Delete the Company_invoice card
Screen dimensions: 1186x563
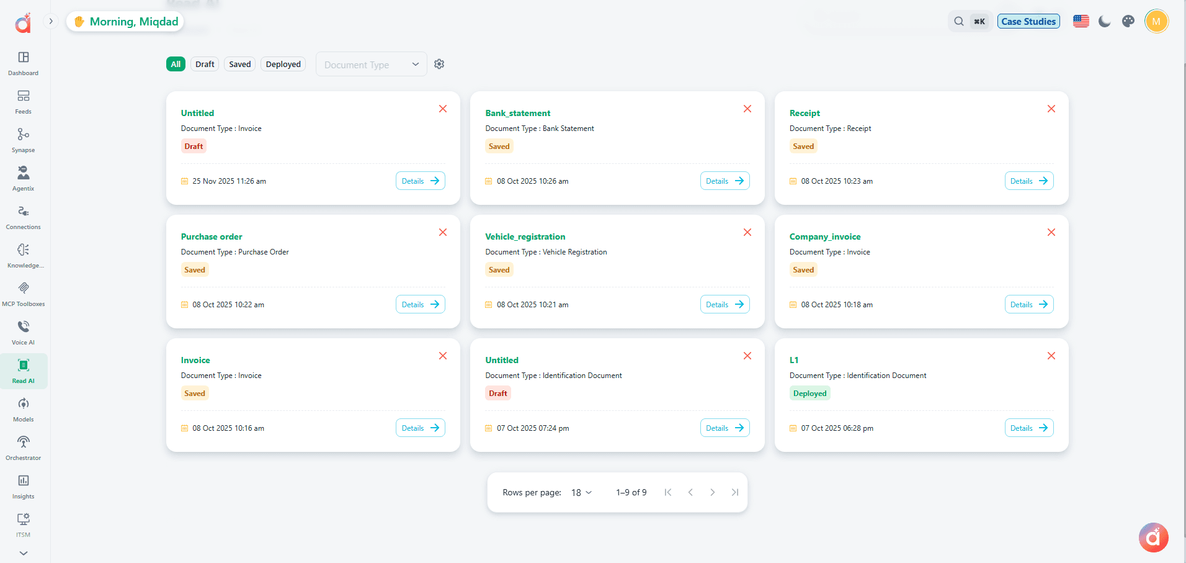(x=1051, y=232)
